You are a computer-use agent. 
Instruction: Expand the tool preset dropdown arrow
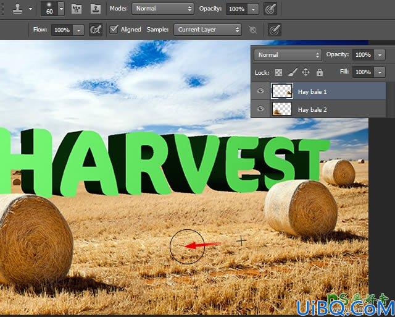[x=30, y=9]
